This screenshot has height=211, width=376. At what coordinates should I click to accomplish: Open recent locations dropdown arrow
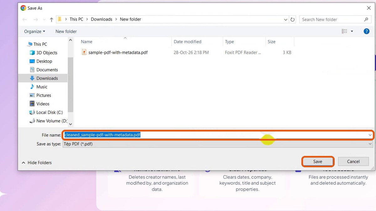[x=44, y=20]
